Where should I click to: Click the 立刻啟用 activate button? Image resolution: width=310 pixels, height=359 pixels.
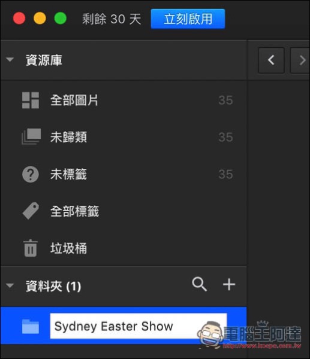tap(188, 19)
